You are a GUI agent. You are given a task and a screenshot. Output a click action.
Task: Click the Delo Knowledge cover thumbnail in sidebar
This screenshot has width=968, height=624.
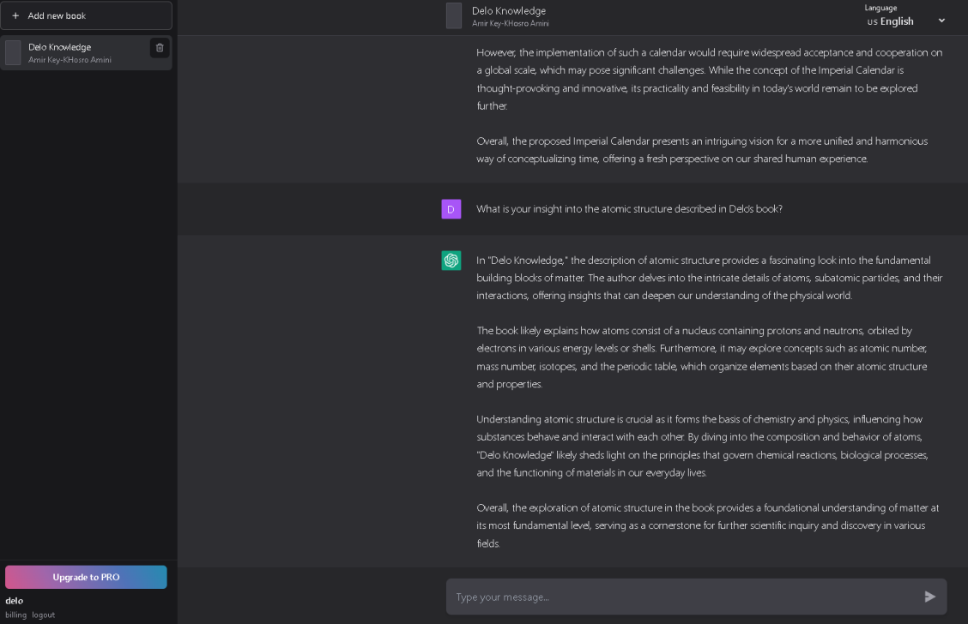[x=13, y=52]
